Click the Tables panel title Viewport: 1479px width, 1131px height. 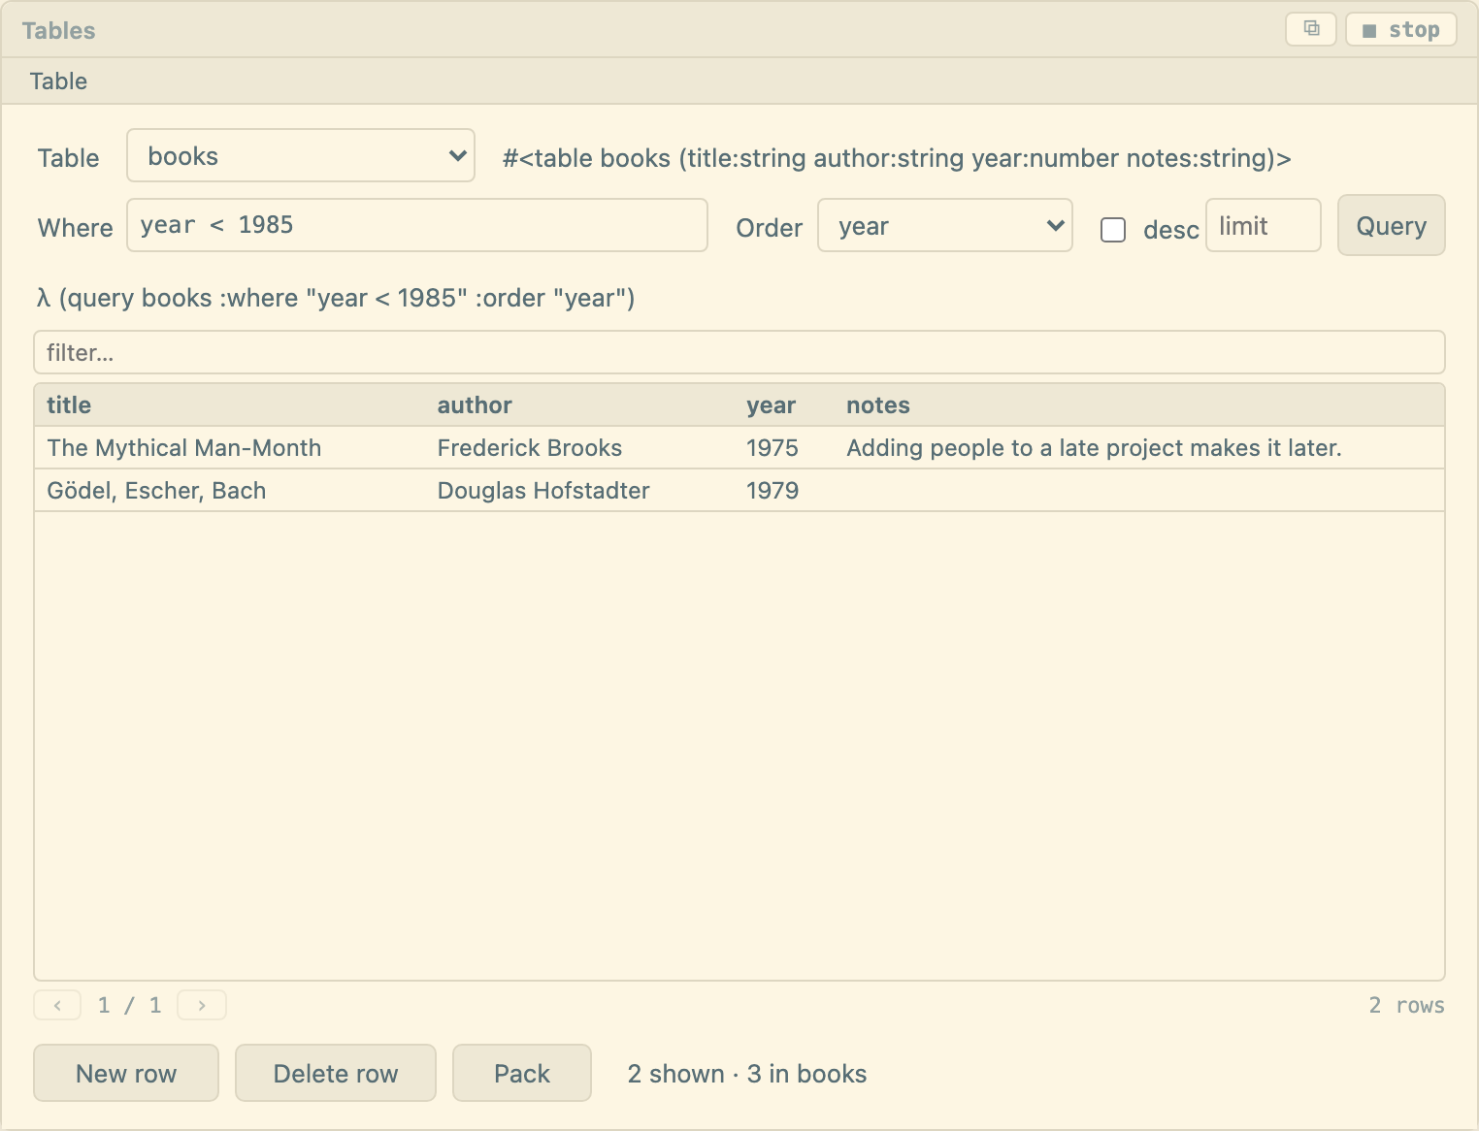pyautogui.click(x=58, y=30)
